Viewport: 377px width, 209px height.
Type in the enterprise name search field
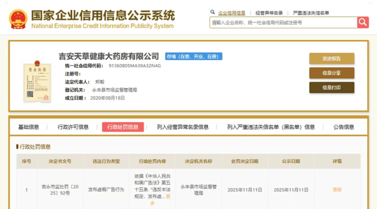click(x=282, y=22)
